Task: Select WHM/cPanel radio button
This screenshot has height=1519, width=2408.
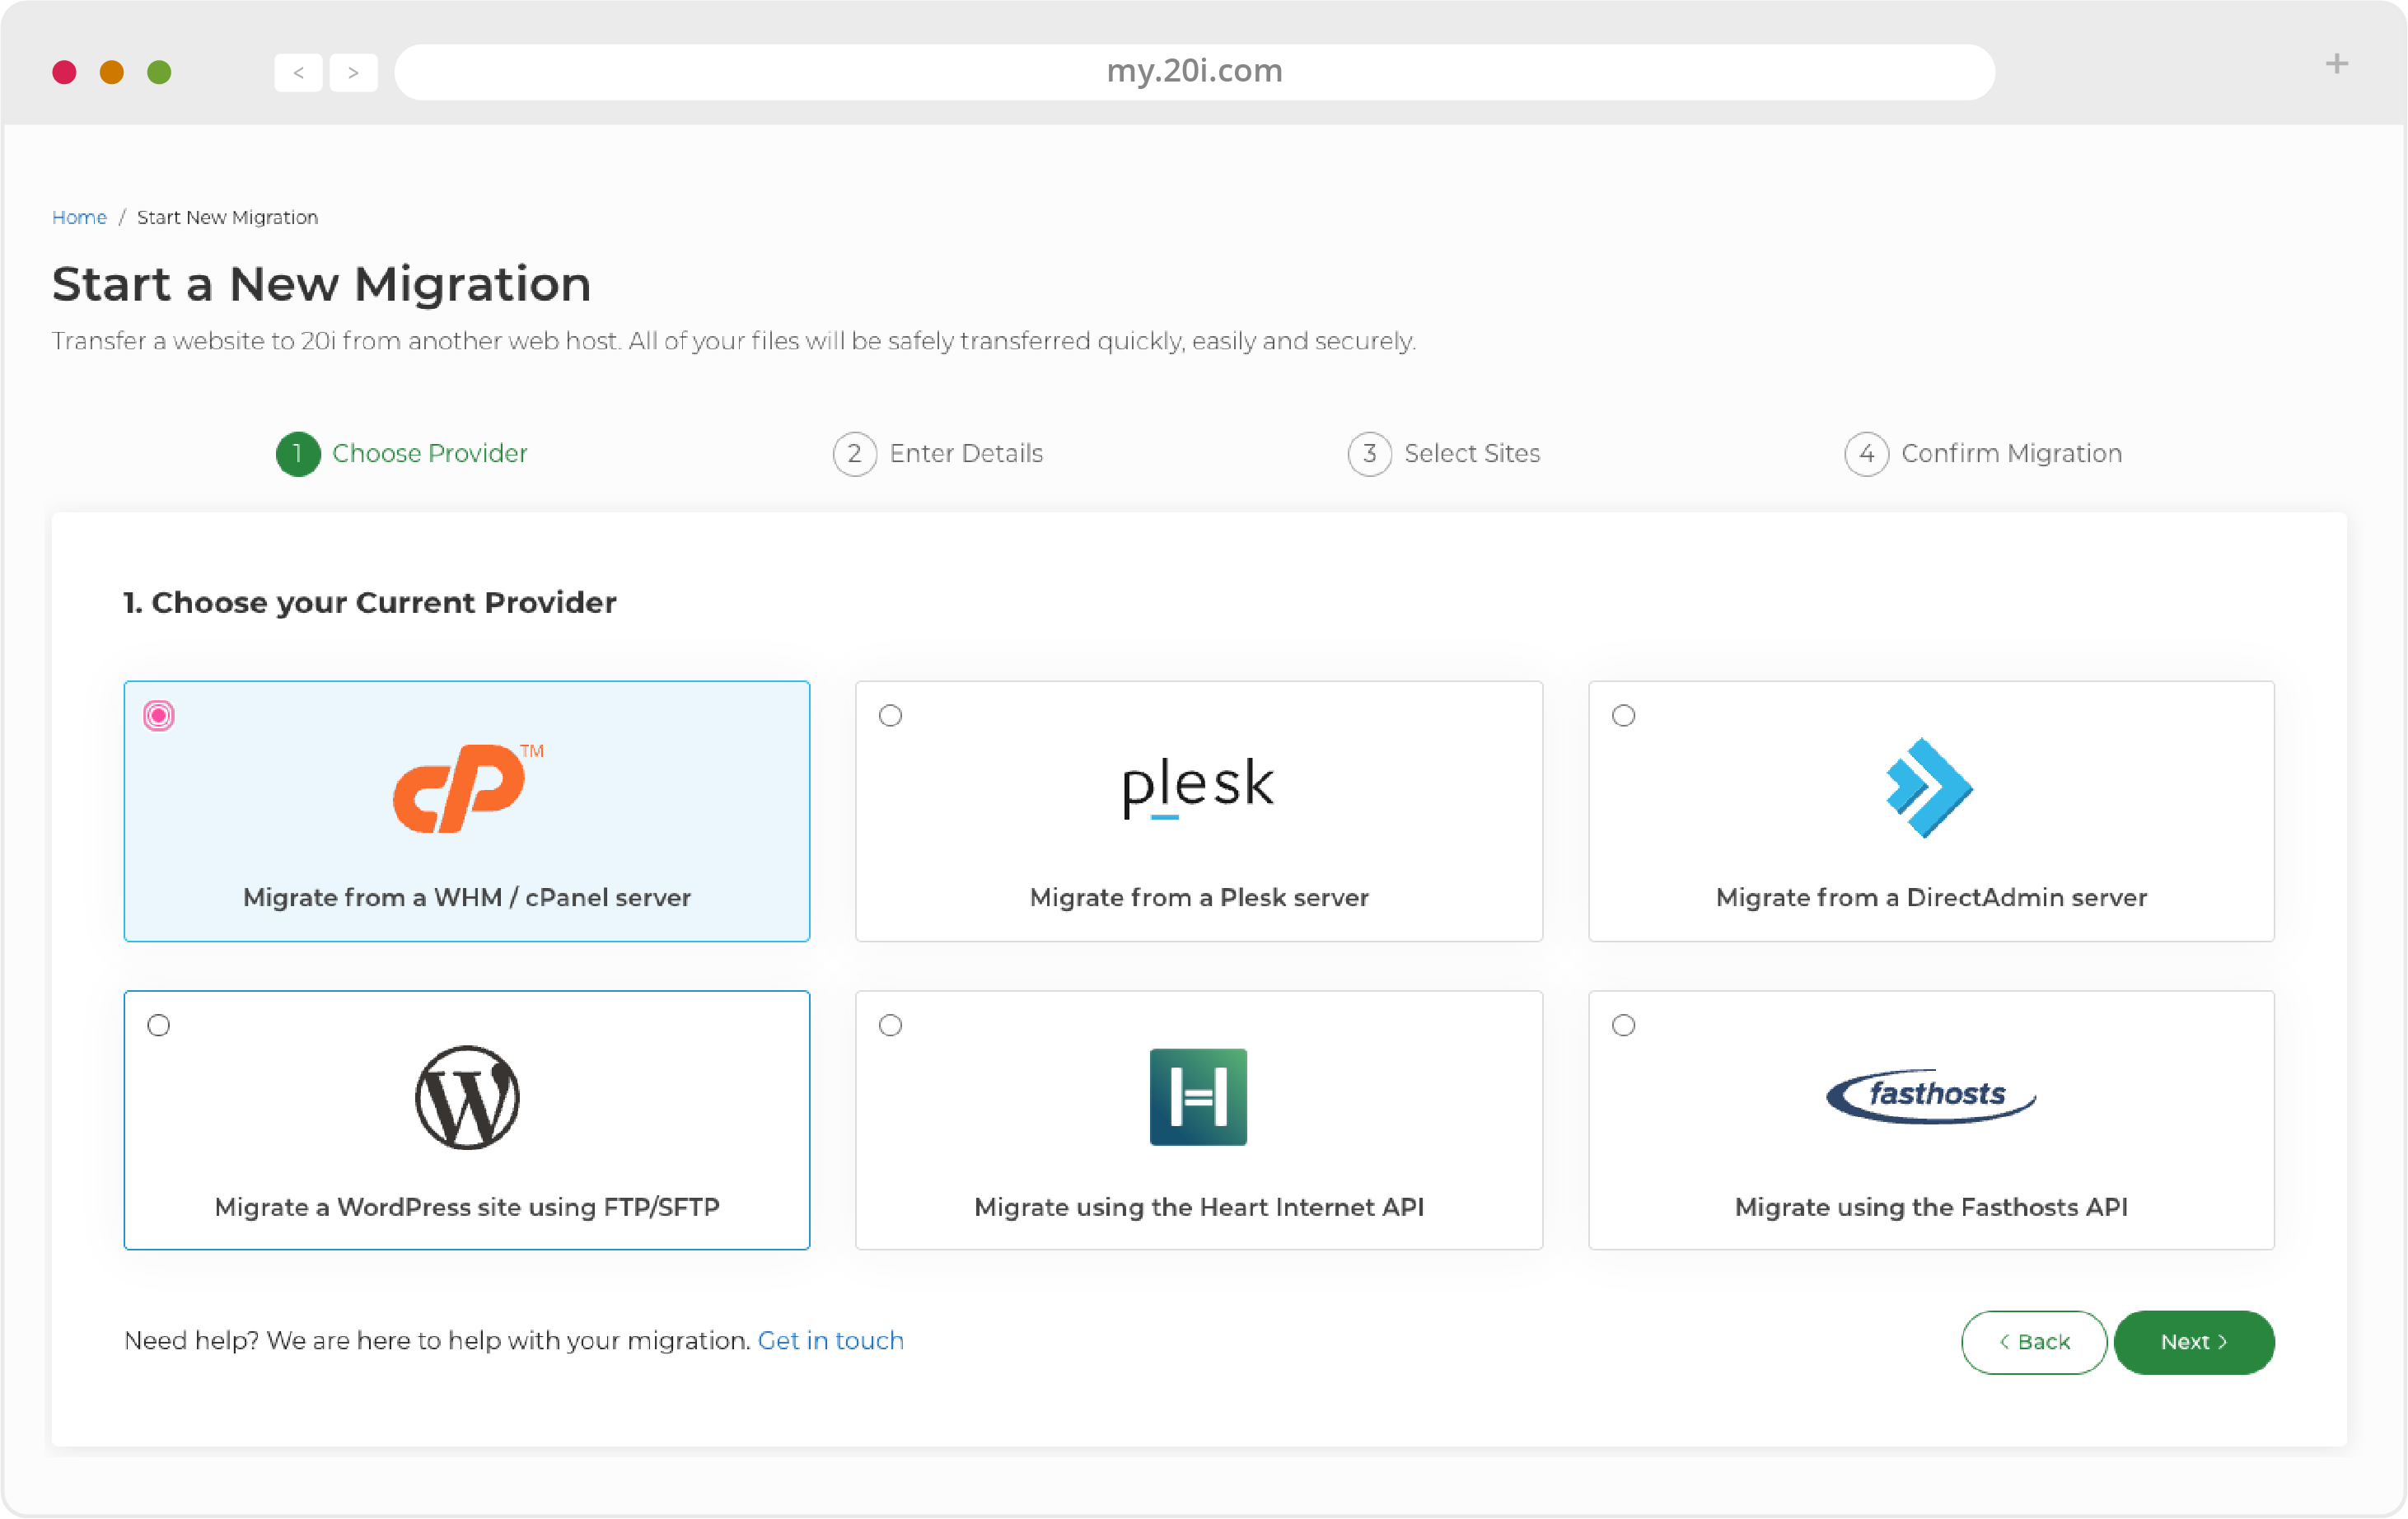Action: coord(159,714)
